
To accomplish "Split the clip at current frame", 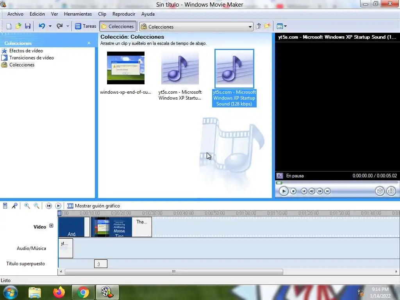I will 380,191.
